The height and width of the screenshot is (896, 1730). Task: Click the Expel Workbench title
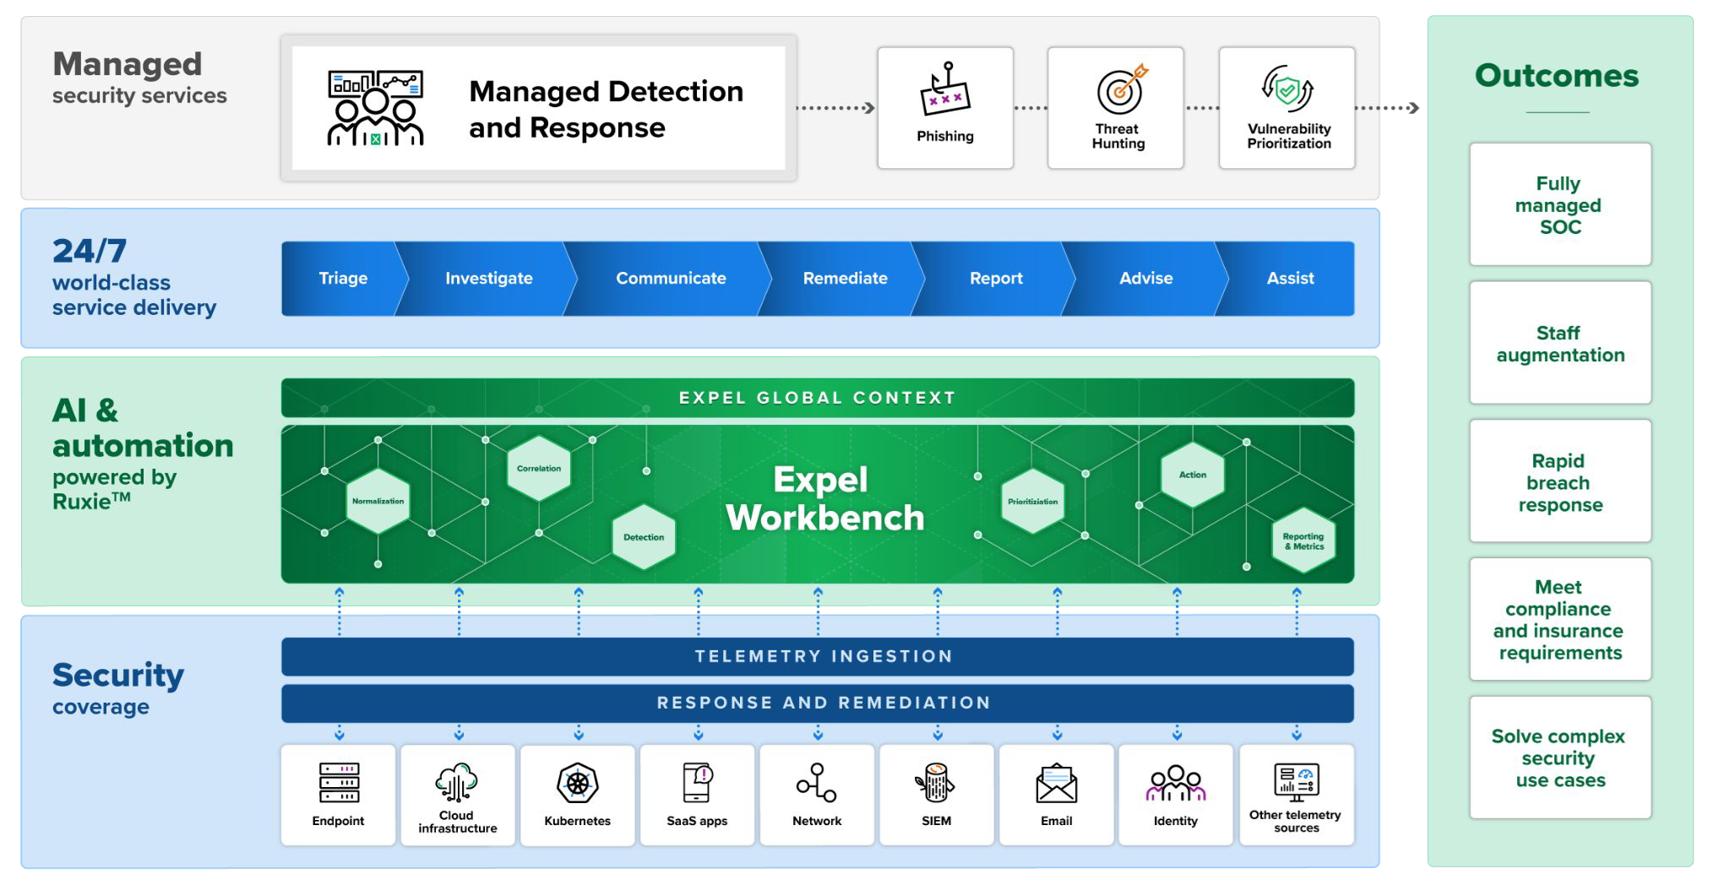click(x=824, y=498)
